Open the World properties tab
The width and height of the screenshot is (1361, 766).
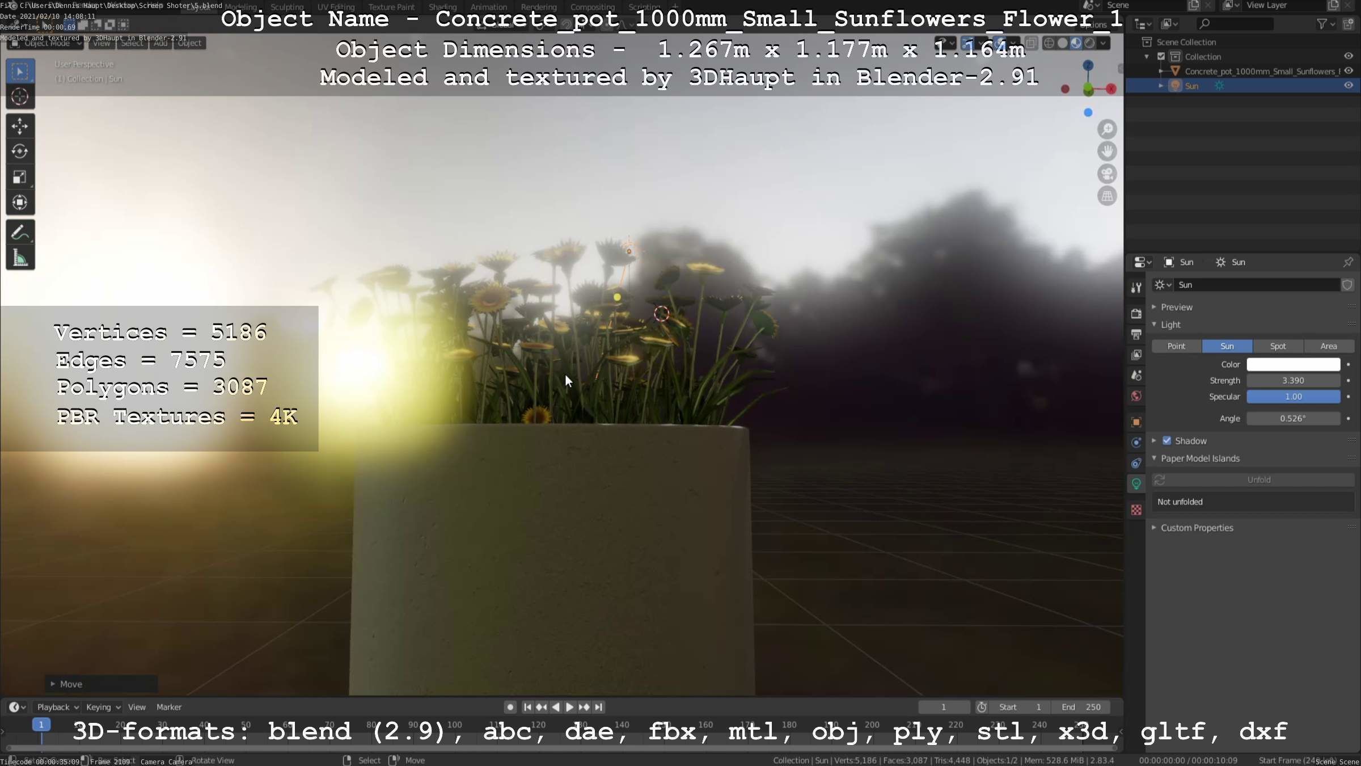click(1136, 396)
